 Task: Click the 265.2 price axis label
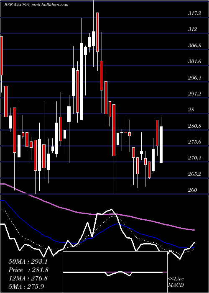[x=194, y=174]
